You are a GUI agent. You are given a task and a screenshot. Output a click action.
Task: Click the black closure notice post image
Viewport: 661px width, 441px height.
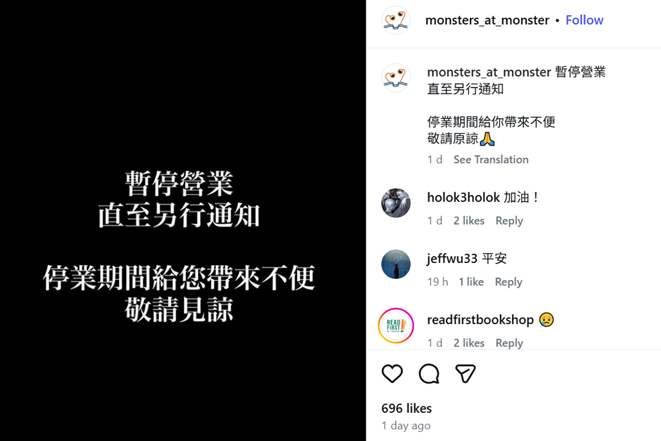(x=183, y=220)
